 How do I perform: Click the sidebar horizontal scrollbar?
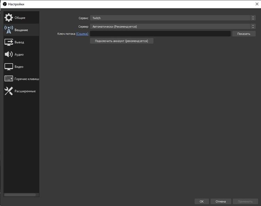point(20,195)
